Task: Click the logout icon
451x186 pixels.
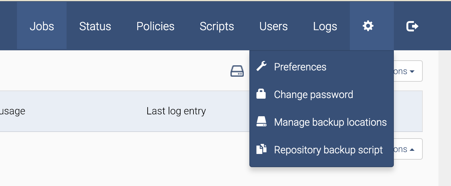Action: click(x=412, y=26)
